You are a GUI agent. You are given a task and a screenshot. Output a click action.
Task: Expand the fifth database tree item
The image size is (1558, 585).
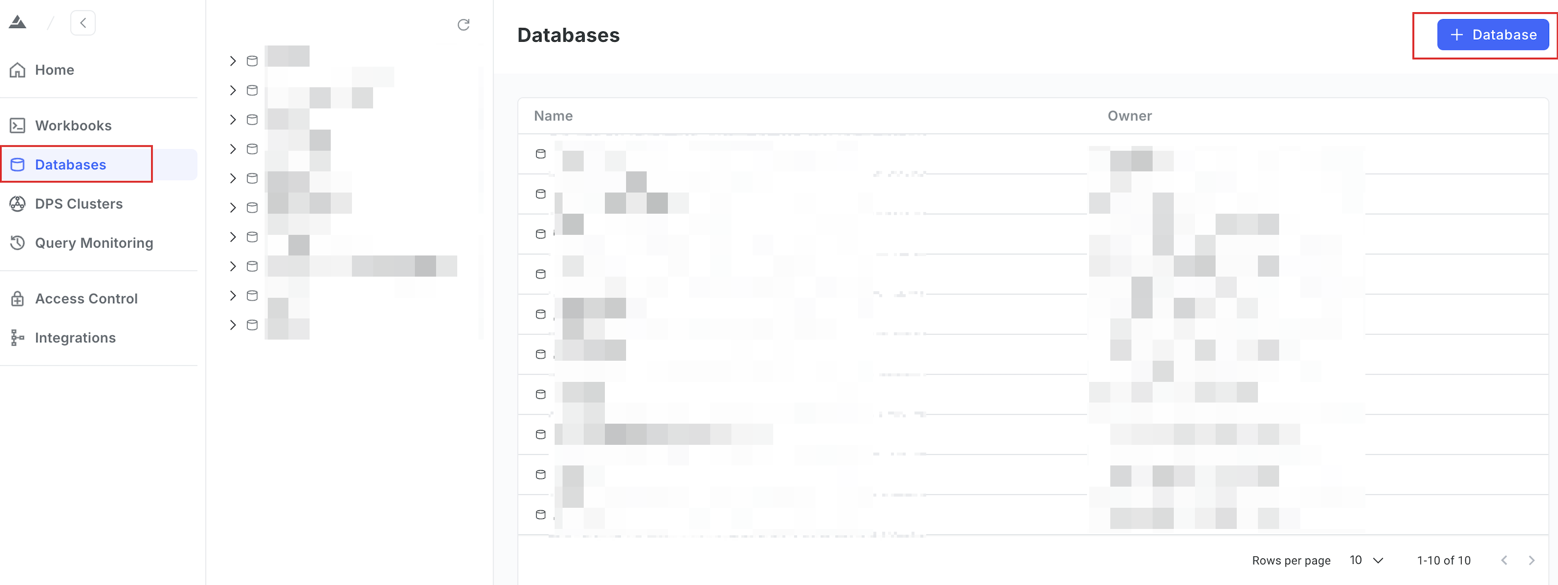(233, 178)
